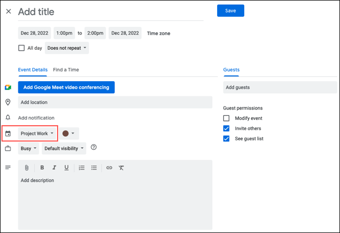Toggle italic formatting in description
Viewport: 340px width, 233px height.
pos(54,168)
